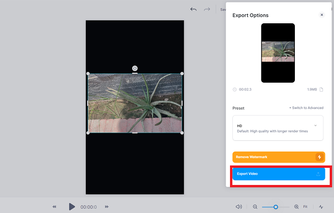Image resolution: width=334 pixels, height=213 pixels.
Task: Click the zoom out magnifier icon
Action: tap(255, 207)
